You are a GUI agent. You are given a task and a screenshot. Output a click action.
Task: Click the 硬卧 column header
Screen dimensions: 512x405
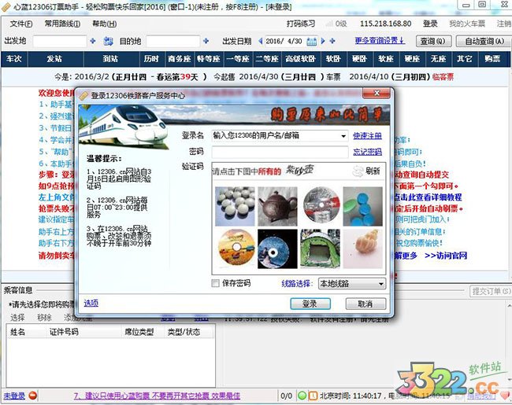pos(359,59)
